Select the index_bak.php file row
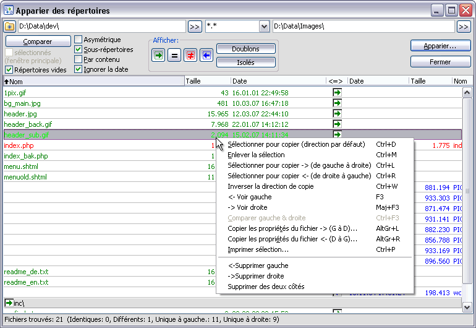This screenshot has height=328, width=476. (x=109, y=156)
